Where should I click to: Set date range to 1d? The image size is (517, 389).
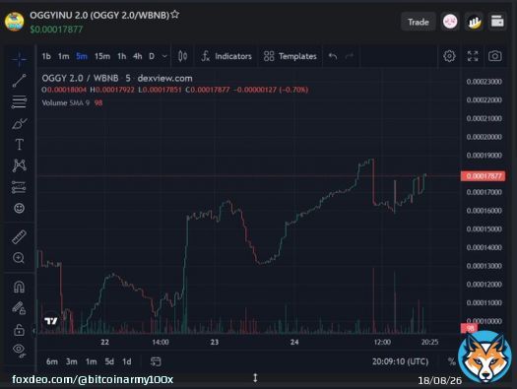127,361
